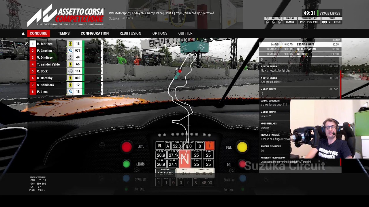This screenshot has width=369, height=207.
Task: Click the rain icon under 10' forecast
Action: [x=273, y=22]
